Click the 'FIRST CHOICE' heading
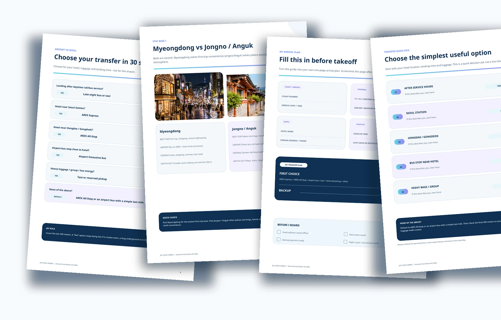501x320 pixels. click(x=289, y=174)
